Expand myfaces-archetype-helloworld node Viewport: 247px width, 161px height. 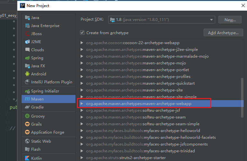[x=82, y=131]
